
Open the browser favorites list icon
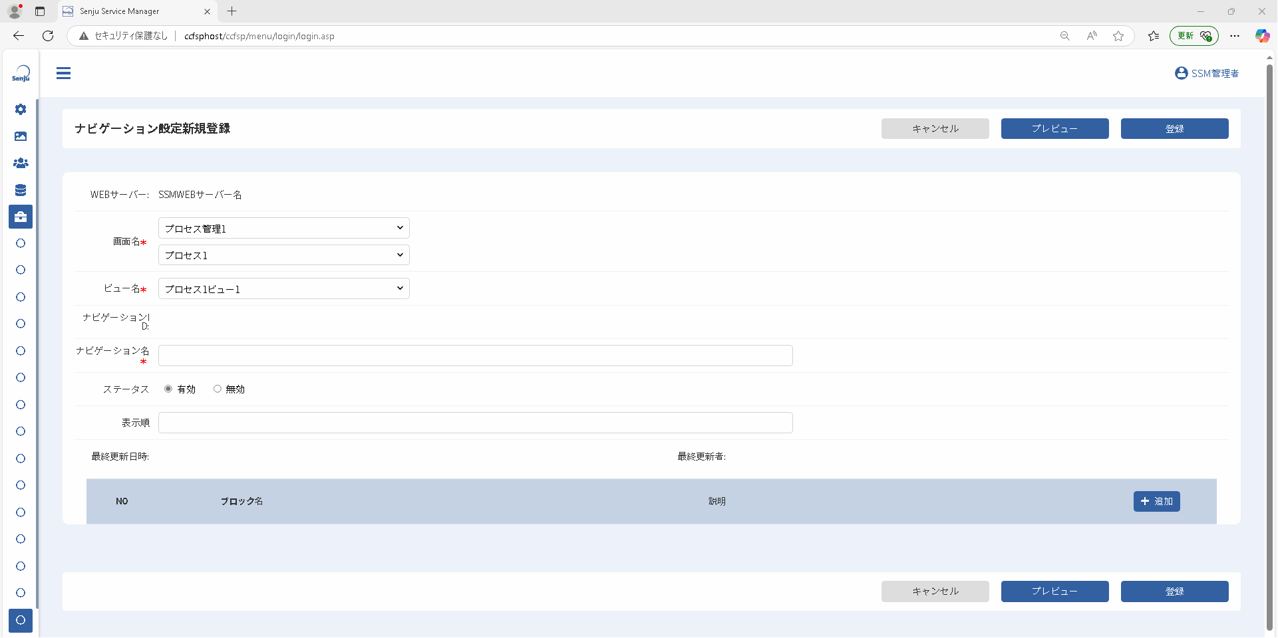coord(1154,36)
